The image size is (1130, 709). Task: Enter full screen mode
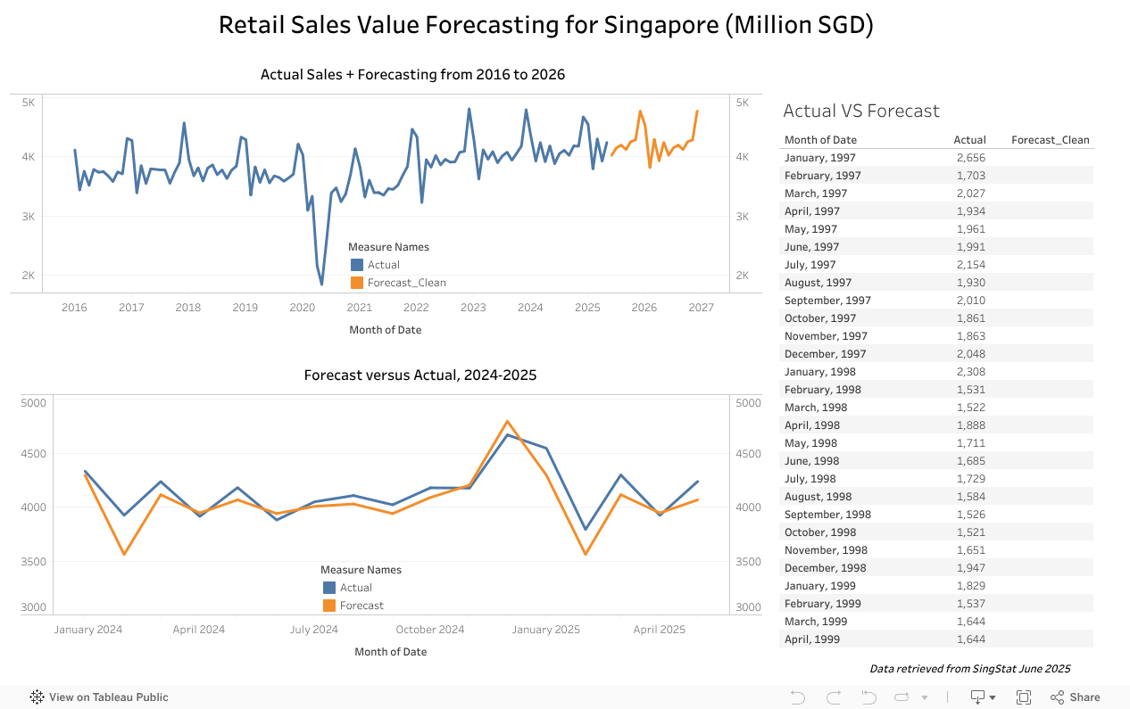coord(1024,697)
